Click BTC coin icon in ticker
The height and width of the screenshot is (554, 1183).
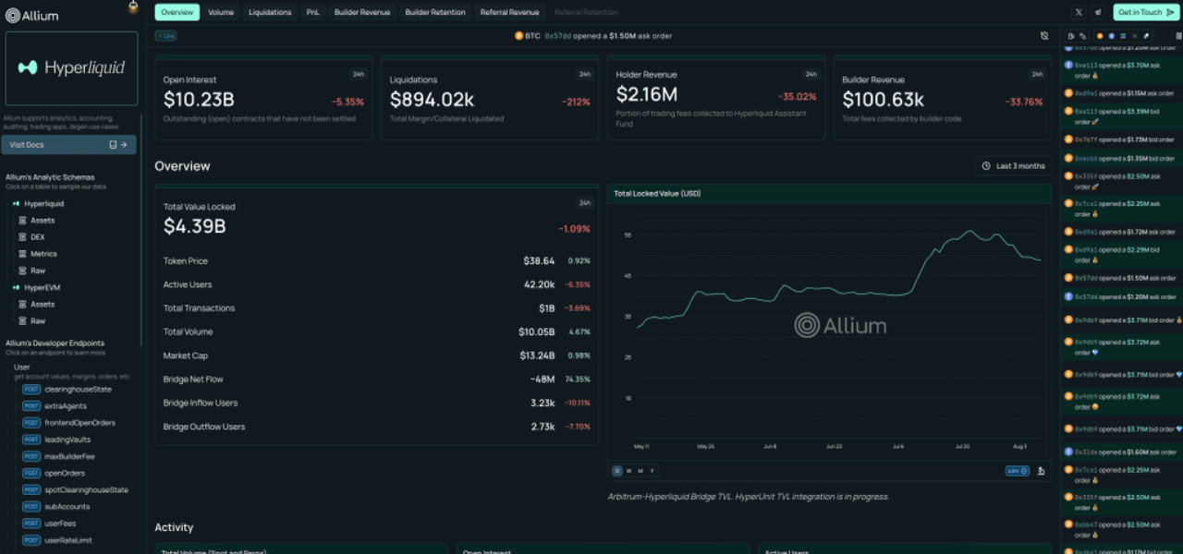[x=518, y=36]
